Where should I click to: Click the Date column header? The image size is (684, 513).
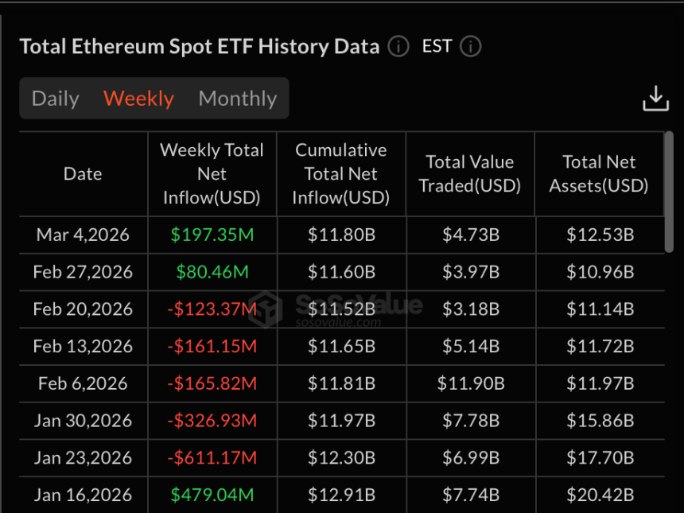pos(83,174)
